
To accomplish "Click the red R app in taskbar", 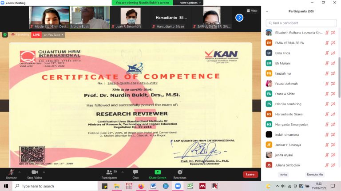I will [x=214, y=186].
